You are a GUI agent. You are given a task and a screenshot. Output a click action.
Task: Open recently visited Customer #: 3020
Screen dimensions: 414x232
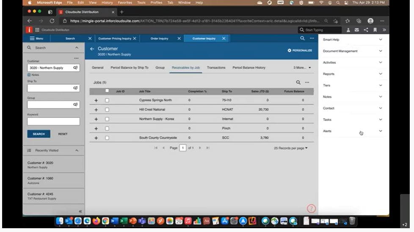pyautogui.click(x=54, y=165)
